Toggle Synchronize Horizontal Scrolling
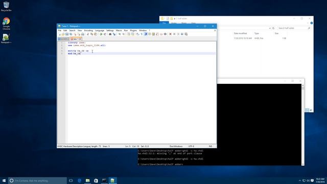327x184 pixels. tap(133, 34)
